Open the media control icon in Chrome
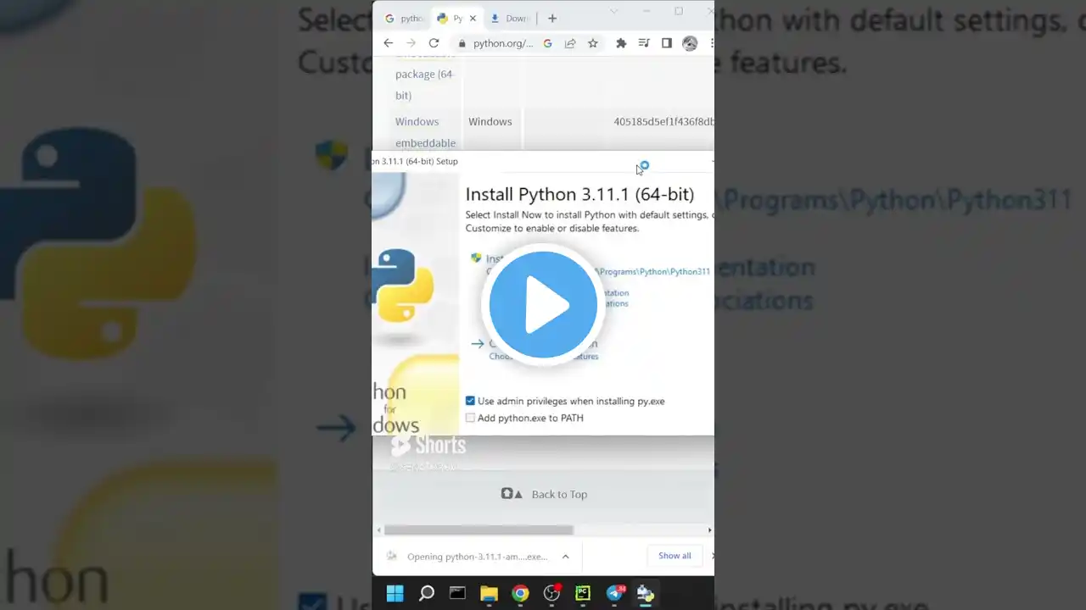The width and height of the screenshot is (1086, 610). point(644,43)
